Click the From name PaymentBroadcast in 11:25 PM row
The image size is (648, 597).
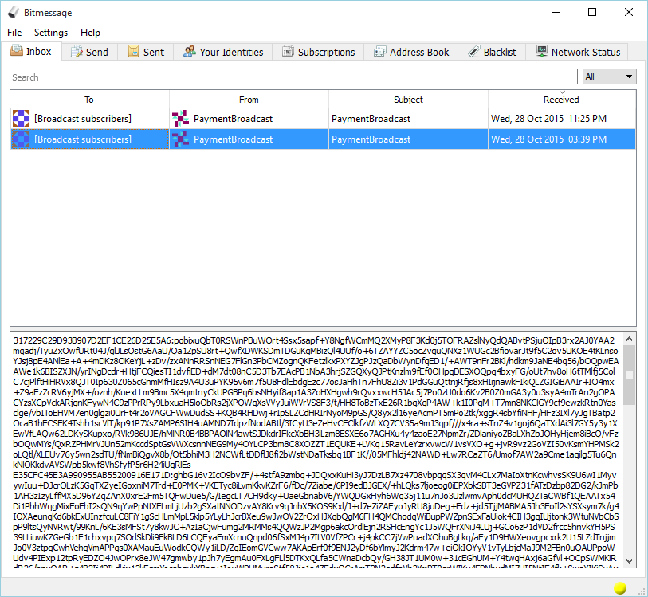pyautogui.click(x=233, y=119)
